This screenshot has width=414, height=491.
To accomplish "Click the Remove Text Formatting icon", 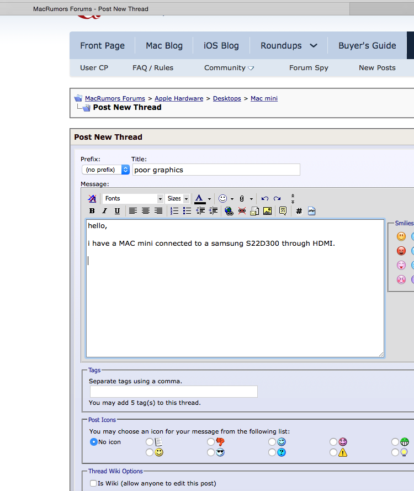I will pyautogui.click(x=92, y=198).
